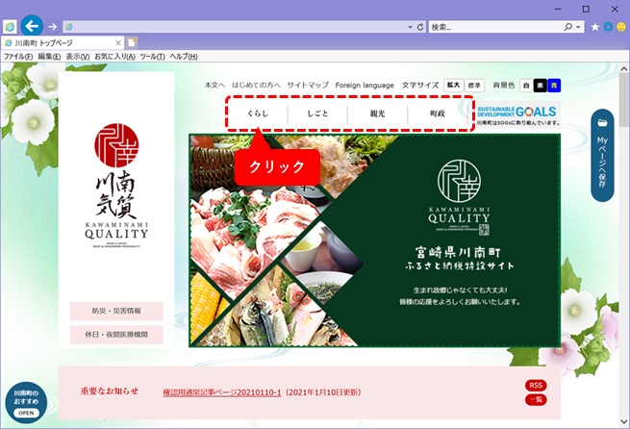Click the Internet Explorer page icon beside the back button
Screen dimensions: 630x429
pos(10,27)
